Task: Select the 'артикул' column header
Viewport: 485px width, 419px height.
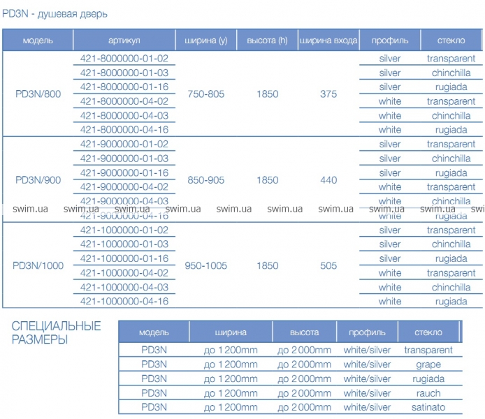Action: pos(124,41)
